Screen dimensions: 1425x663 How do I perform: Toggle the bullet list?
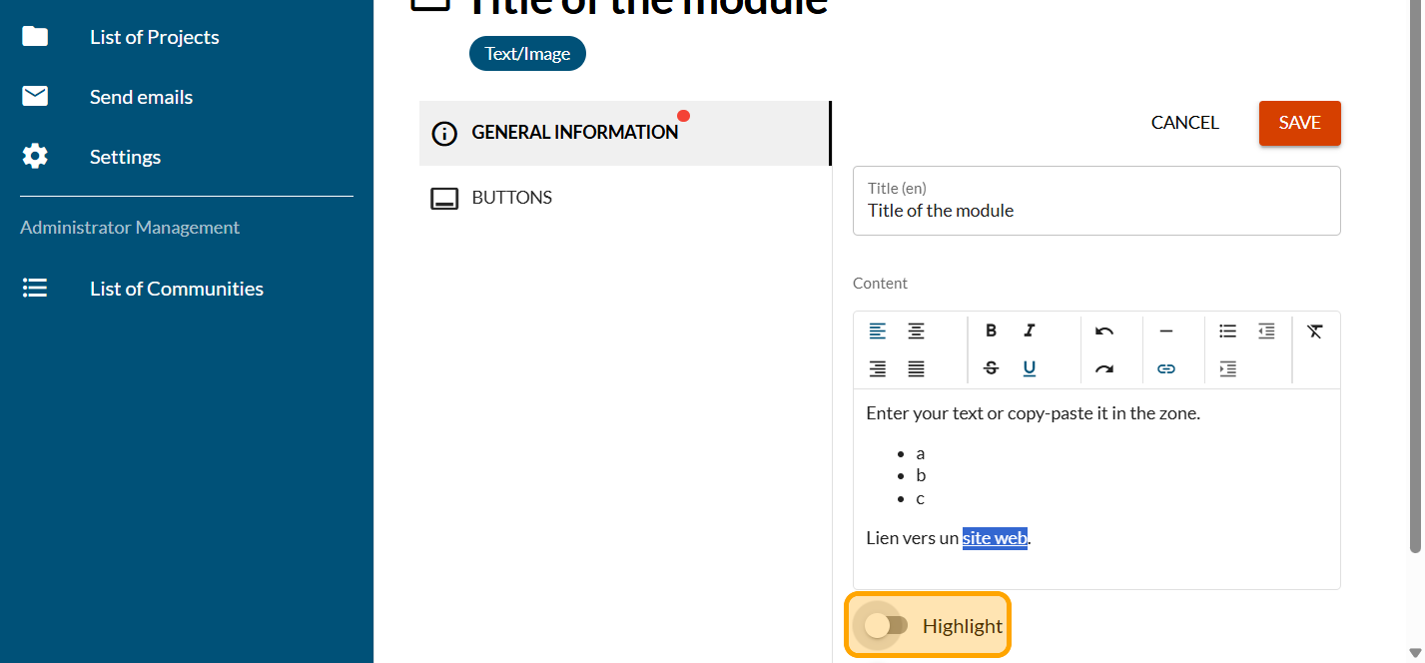pyautogui.click(x=1227, y=331)
